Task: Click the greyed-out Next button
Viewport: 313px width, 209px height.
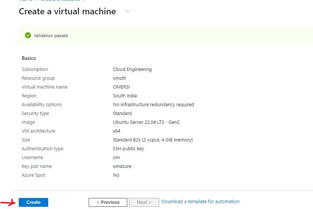Action: [x=144, y=202]
